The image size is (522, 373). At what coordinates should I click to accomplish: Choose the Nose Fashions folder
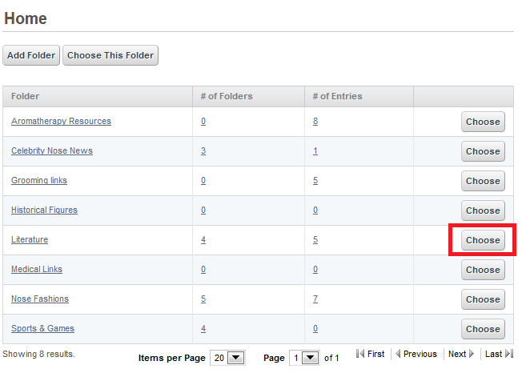tap(483, 299)
